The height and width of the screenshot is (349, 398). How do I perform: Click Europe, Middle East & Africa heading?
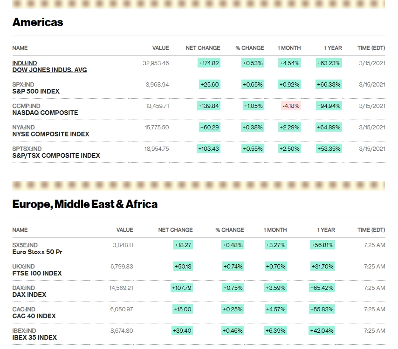pyautogui.click(x=85, y=204)
